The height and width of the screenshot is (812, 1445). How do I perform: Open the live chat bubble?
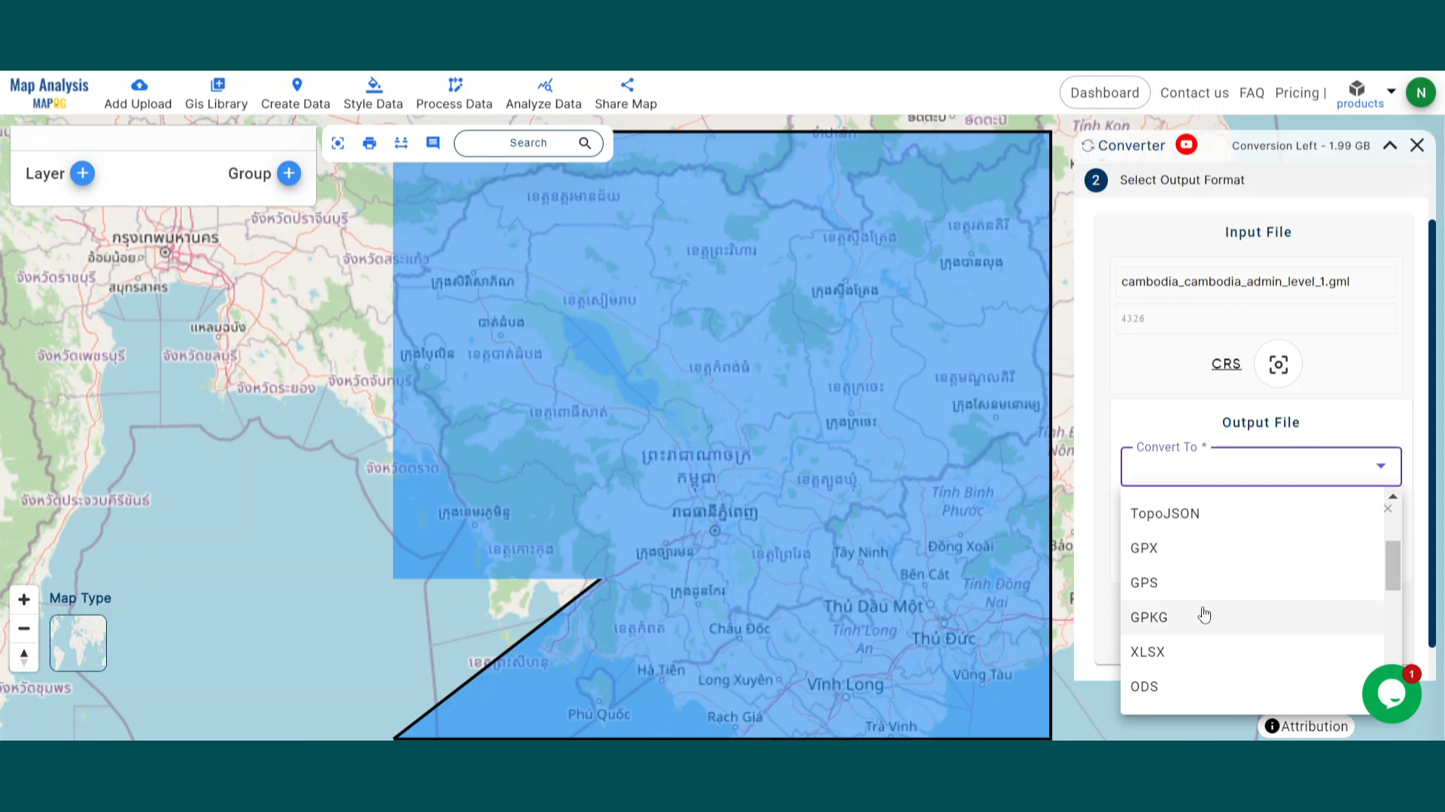click(x=1391, y=694)
